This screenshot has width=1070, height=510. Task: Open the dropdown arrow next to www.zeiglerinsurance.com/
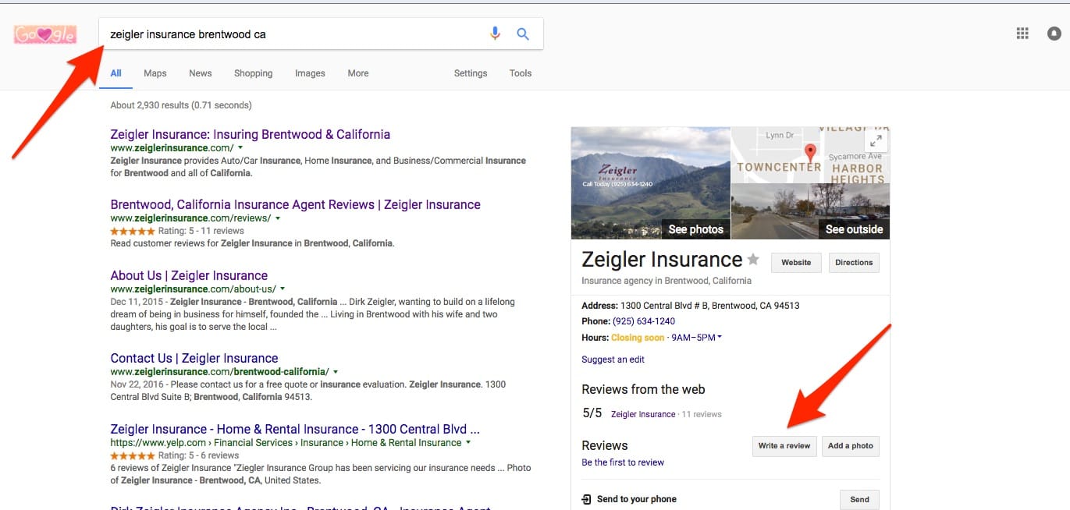pyautogui.click(x=240, y=147)
